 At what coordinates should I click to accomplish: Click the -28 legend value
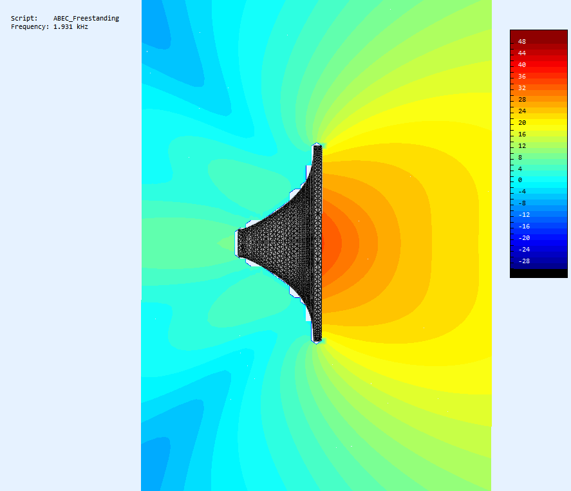click(x=524, y=261)
